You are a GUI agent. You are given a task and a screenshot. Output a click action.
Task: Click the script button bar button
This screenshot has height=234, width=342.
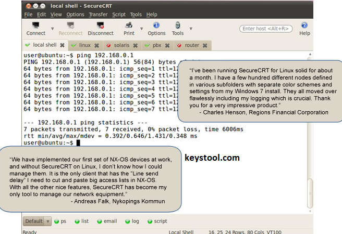[x=157, y=221]
